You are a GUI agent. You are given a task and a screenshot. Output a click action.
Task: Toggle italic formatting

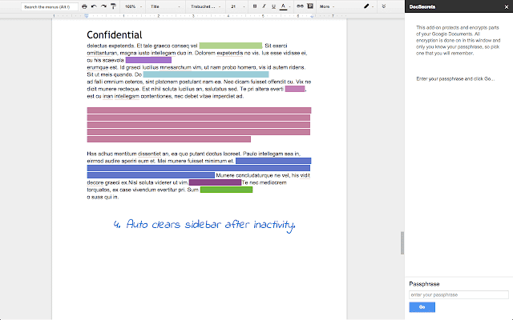pos(264,6)
